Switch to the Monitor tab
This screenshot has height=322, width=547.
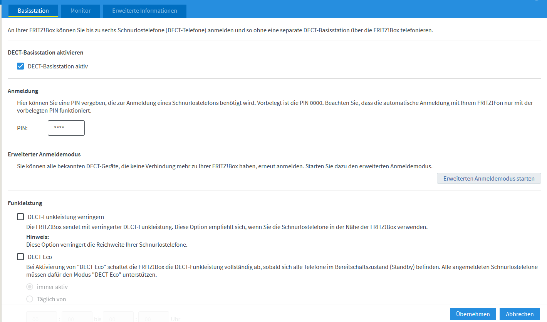[x=81, y=11]
